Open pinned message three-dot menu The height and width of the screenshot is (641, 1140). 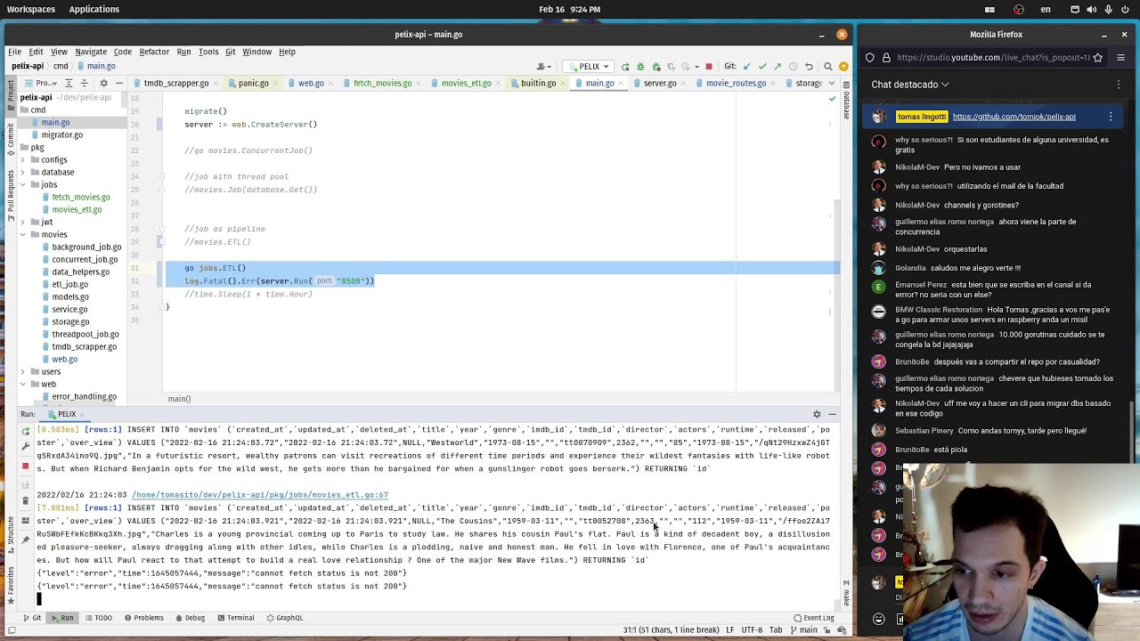pos(1111,117)
